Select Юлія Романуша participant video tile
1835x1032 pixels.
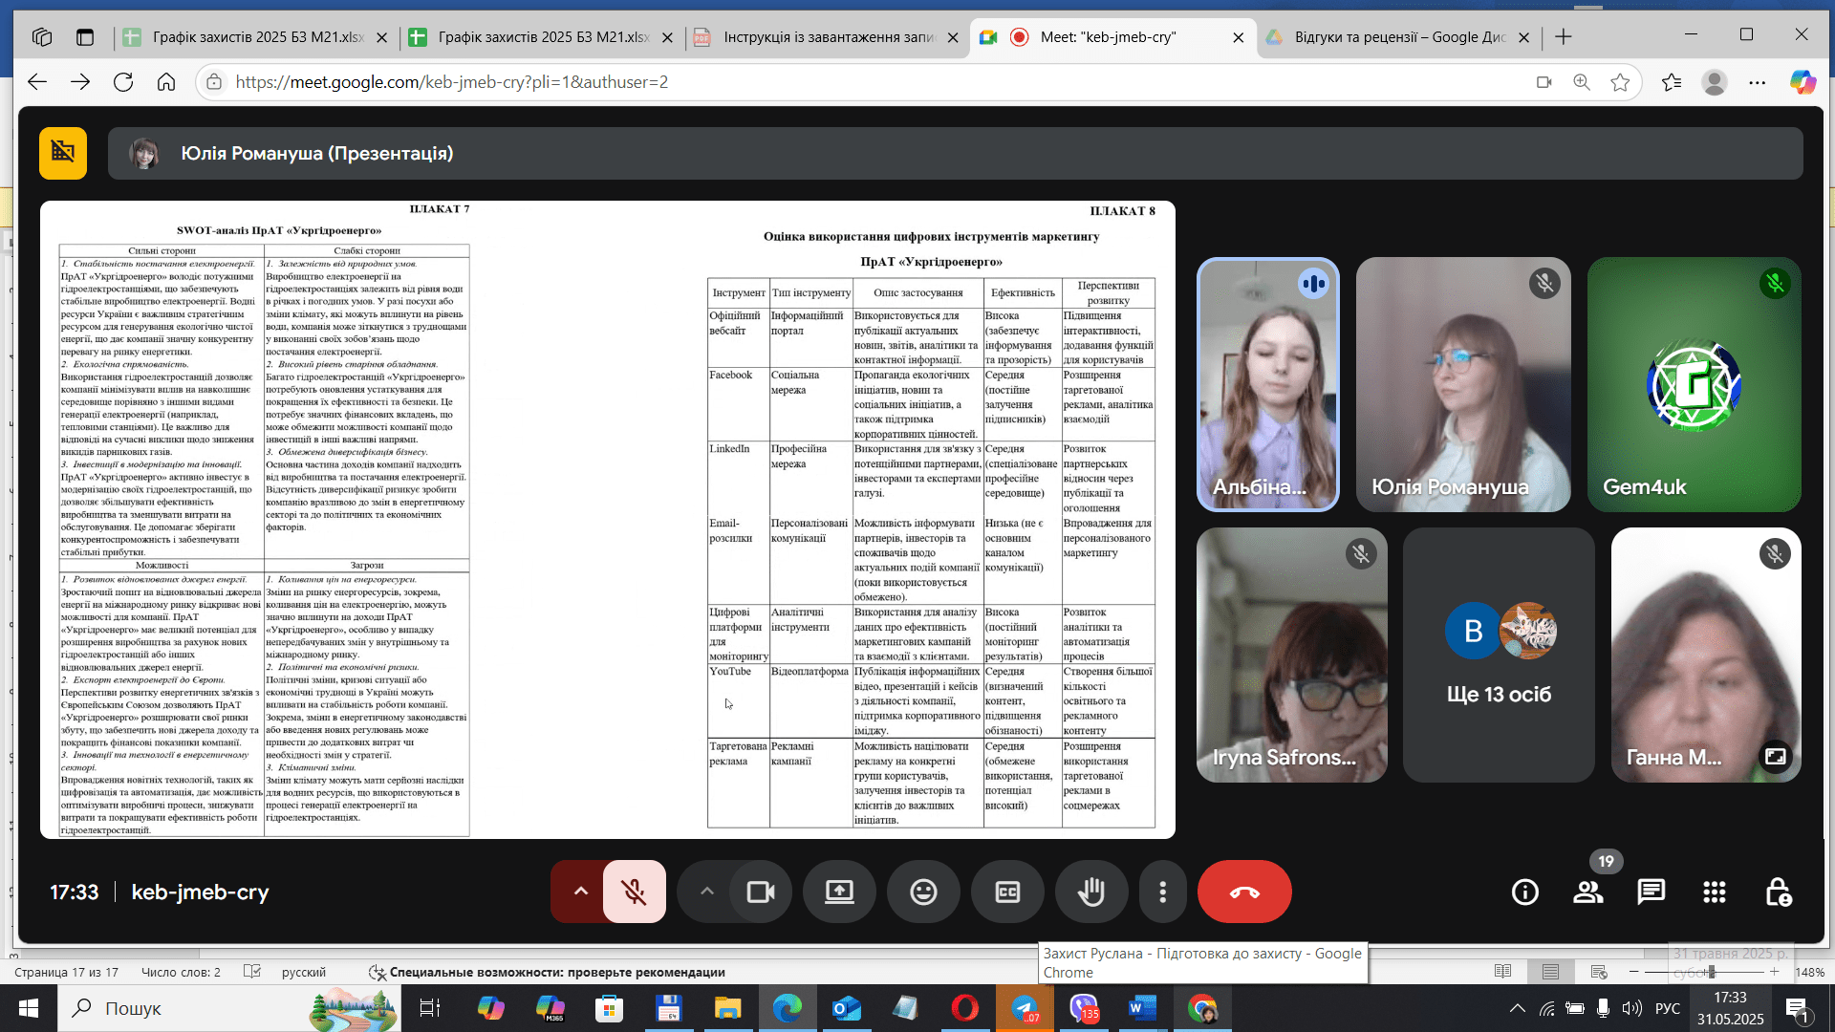click(1463, 384)
